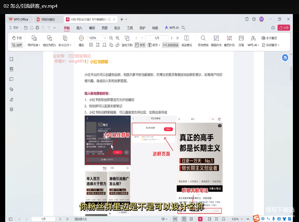Click the zoom in magnifier icon
299x222 pixels.
118,38
